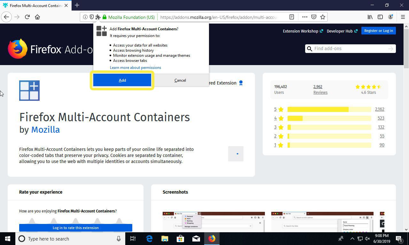The image size is (409, 245).
Task: Click the search magnifier icon in Find add-ons
Action: (309, 48)
